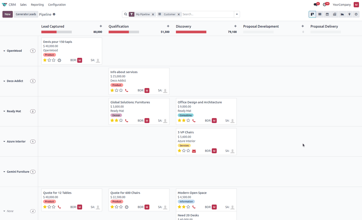
Task: Collapse the Azure Interior group
Action: tap(4, 142)
